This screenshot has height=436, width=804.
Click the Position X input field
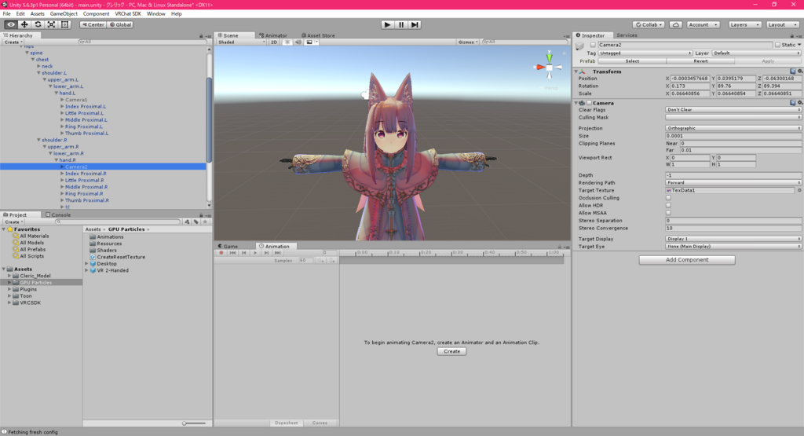coord(690,79)
